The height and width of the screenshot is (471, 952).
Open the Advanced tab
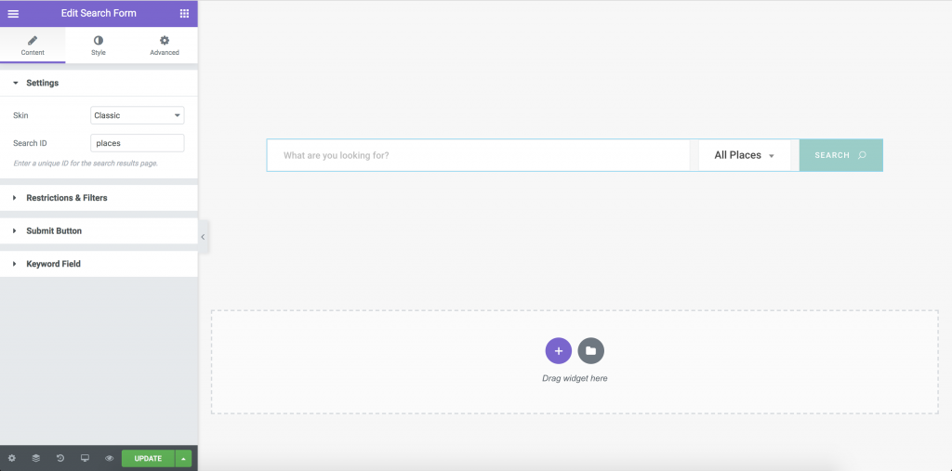(x=165, y=46)
